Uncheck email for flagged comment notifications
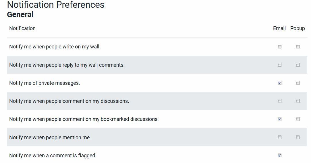311x163 pixels. pyautogui.click(x=279, y=156)
